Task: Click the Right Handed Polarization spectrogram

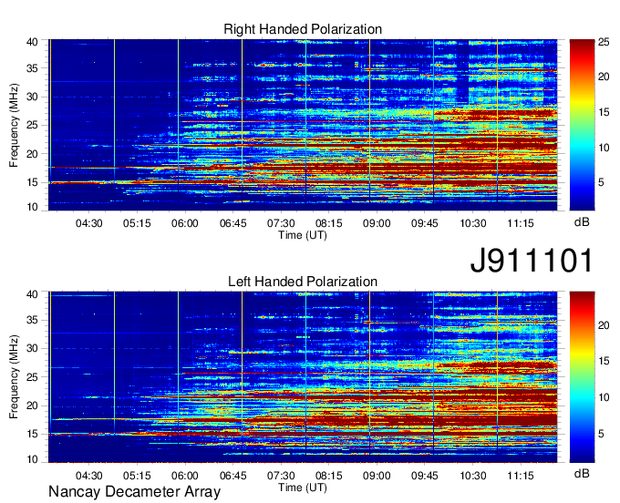Action: [x=303, y=125]
